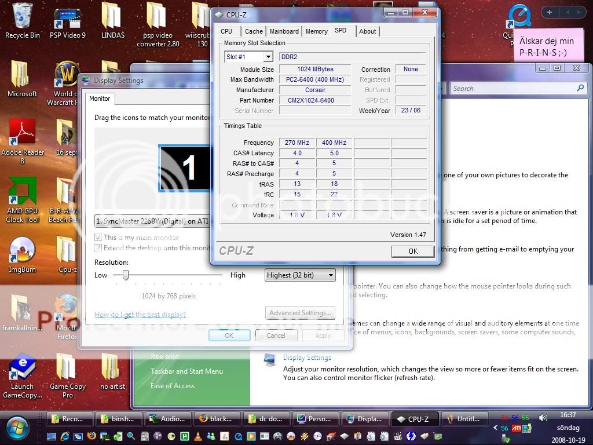This screenshot has width=593, height=445.
Task: Click the Resolution slider handle
Action: point(125,276)
